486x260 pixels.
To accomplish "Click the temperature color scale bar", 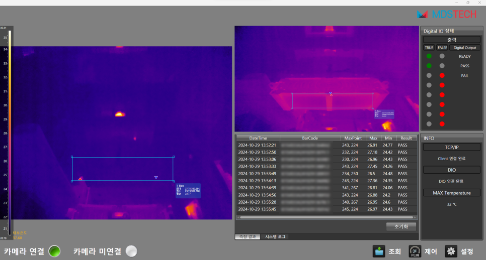I will 10,133.
